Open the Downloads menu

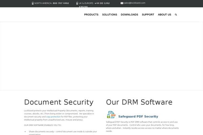[130, 15]
